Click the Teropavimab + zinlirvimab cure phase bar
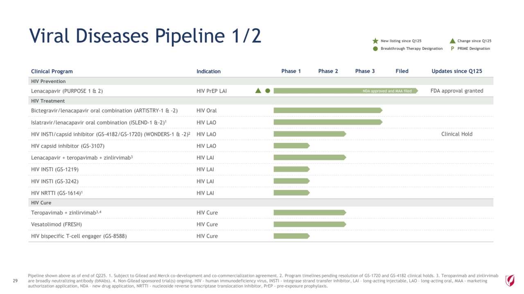Viewport: 524px width, 294px height. click(310, 212)
